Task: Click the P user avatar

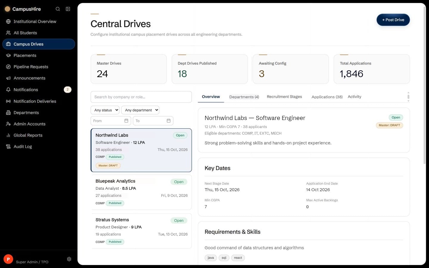Action: click(x=8, y=259)
